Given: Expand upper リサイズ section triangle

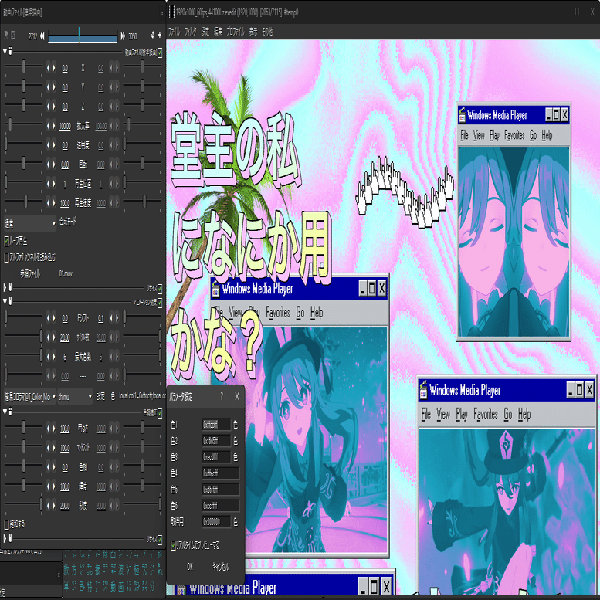Looking at the screenshot, I should [5, 287].
